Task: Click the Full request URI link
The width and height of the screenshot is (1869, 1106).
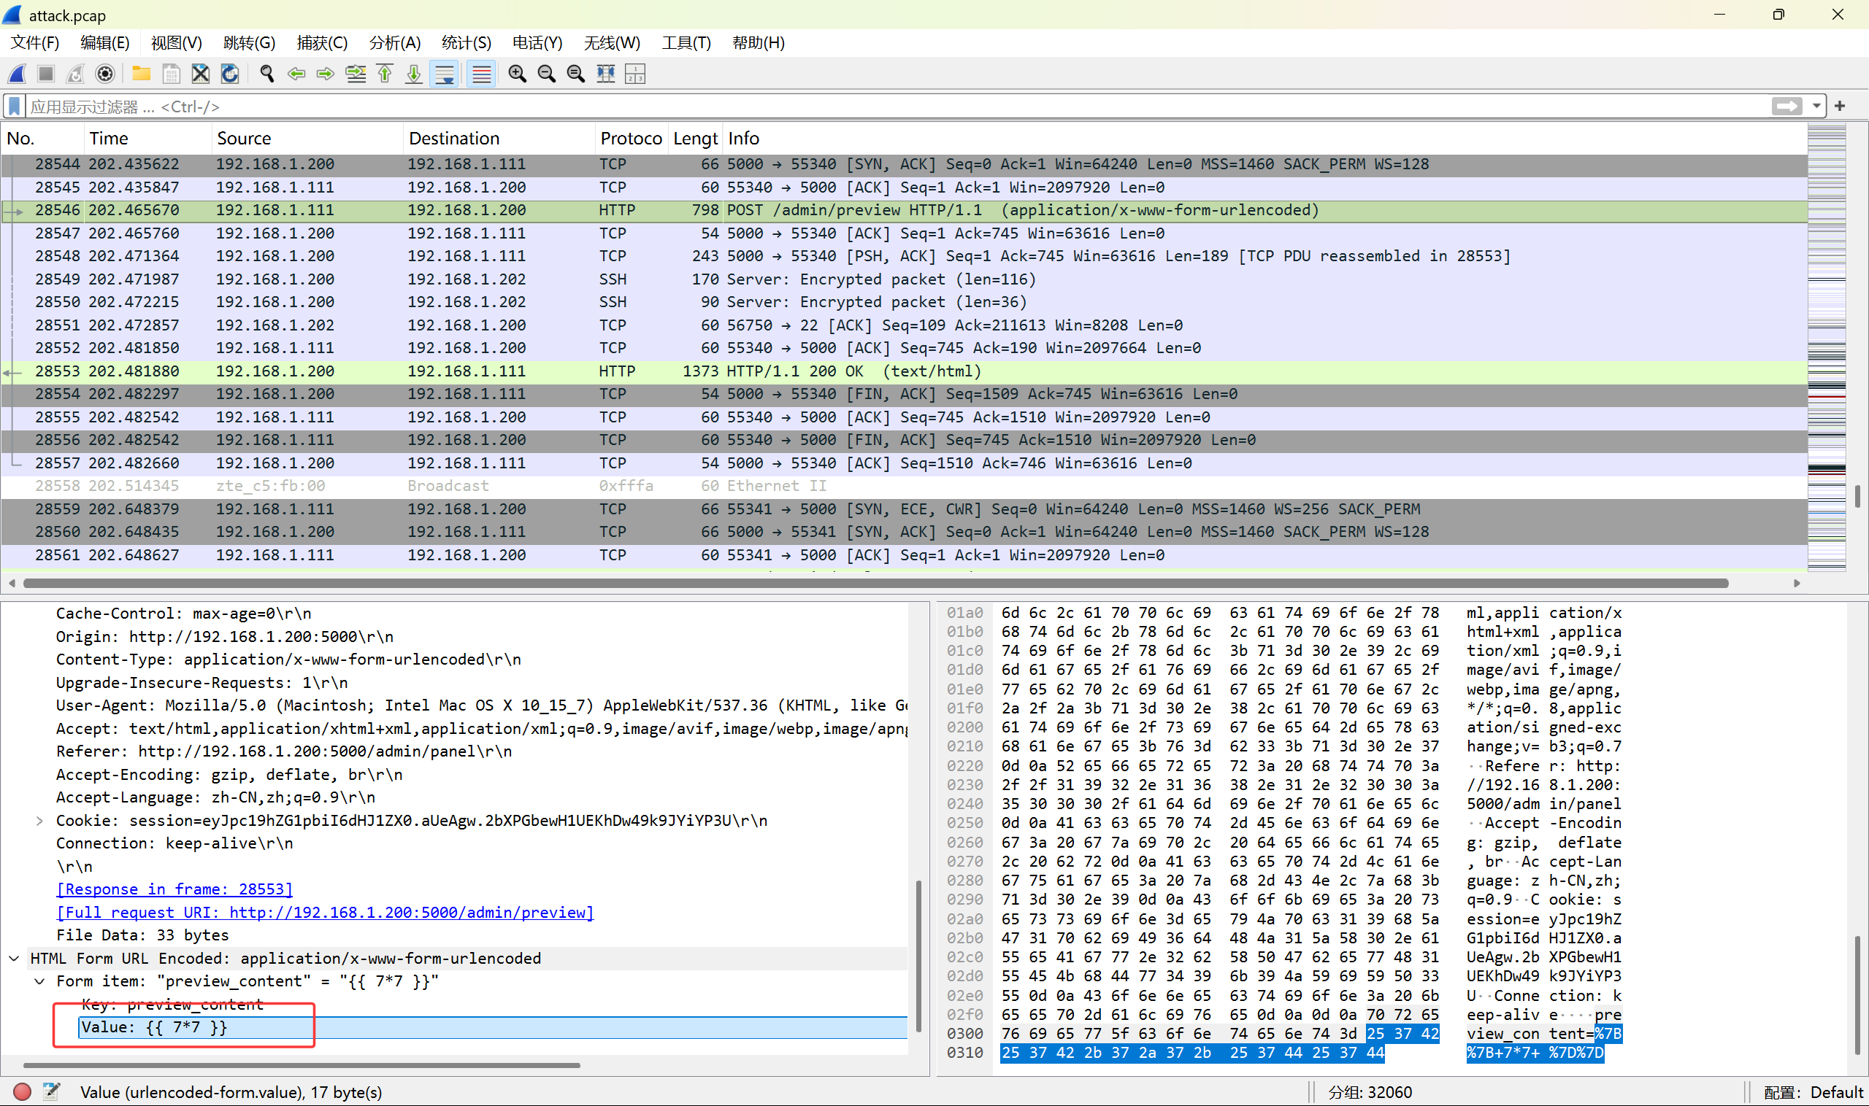Action: (325, 912)
